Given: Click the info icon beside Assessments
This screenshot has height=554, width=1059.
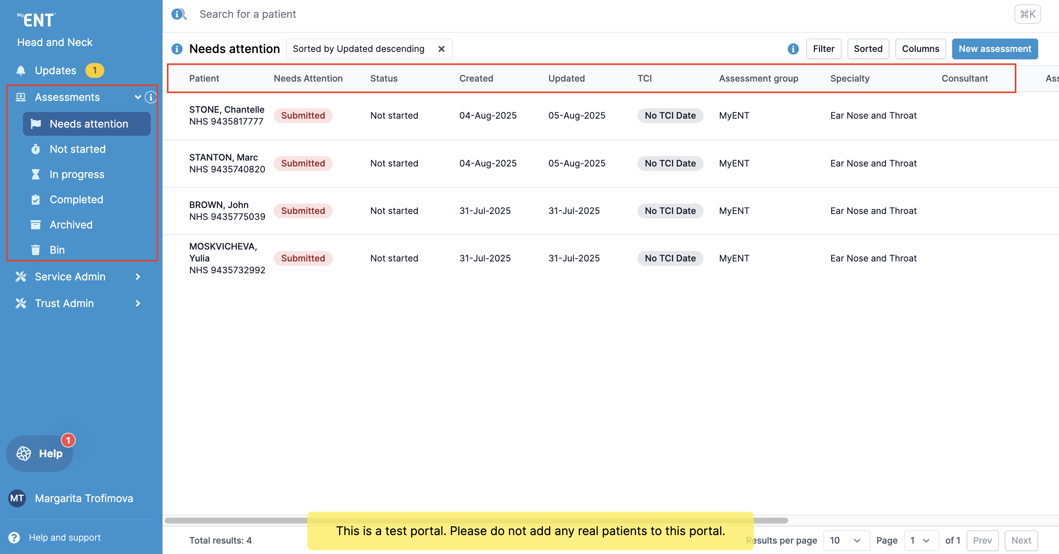Looking at the screenshot, I should pos(151,98).
